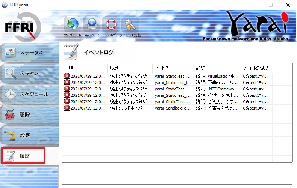Sort by the 履歴 column header
Screen dimensions: 297x188
130,68
